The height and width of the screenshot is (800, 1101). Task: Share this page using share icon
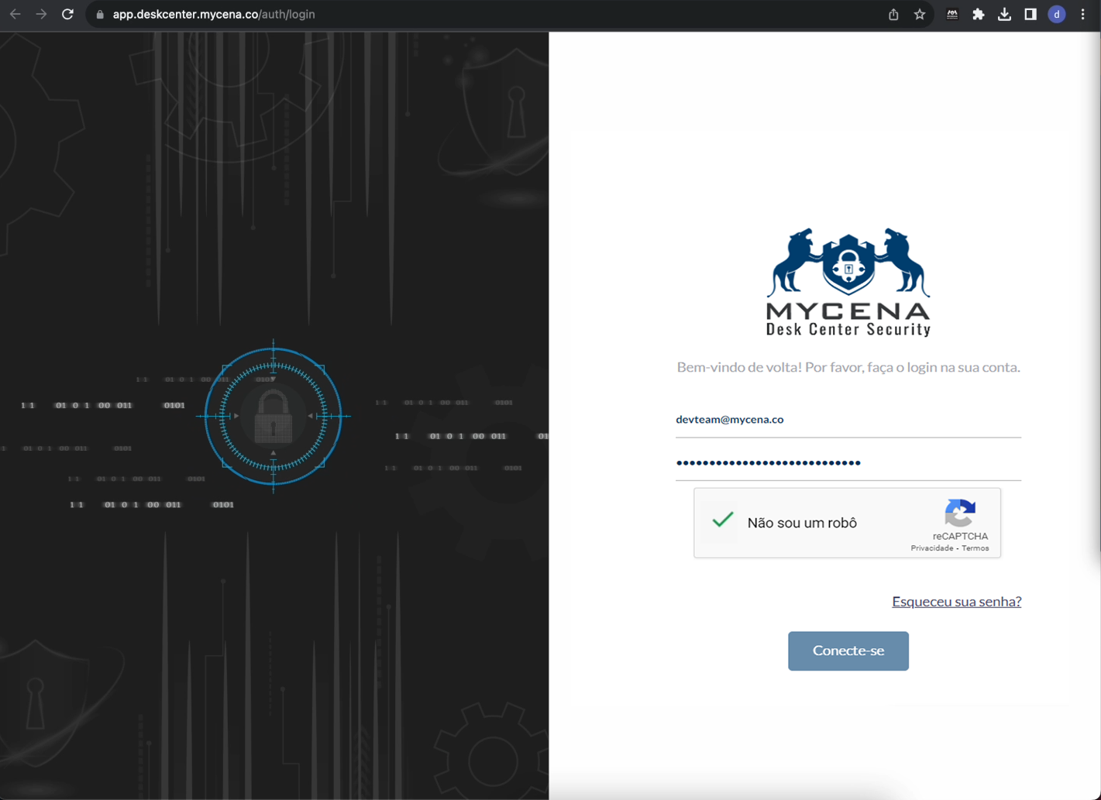(893, 14)
